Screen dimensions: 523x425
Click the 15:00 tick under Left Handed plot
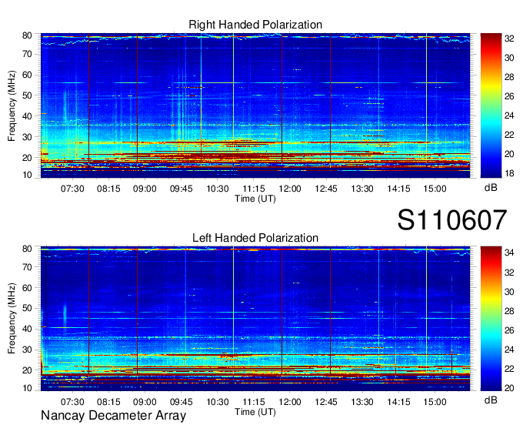[x=435, y=402]
